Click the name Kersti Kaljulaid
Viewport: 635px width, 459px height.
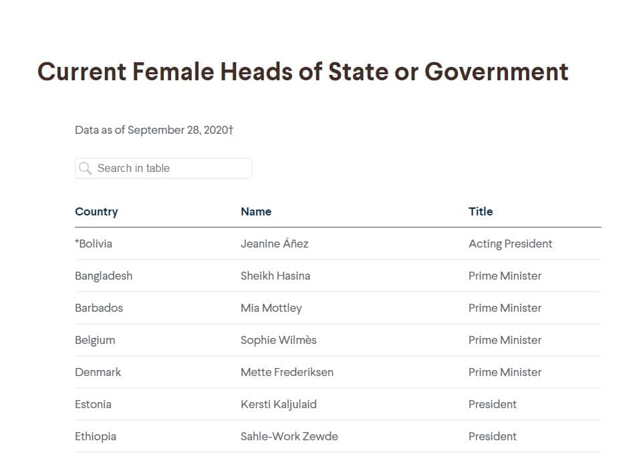click(279, 404)
